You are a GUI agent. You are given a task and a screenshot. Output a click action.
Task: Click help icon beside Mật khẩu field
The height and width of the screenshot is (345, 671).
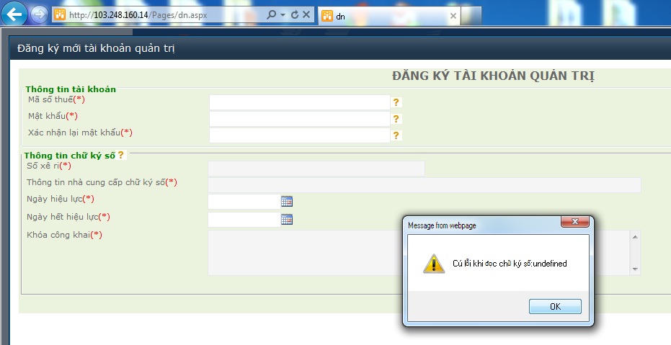coord(396,119)
